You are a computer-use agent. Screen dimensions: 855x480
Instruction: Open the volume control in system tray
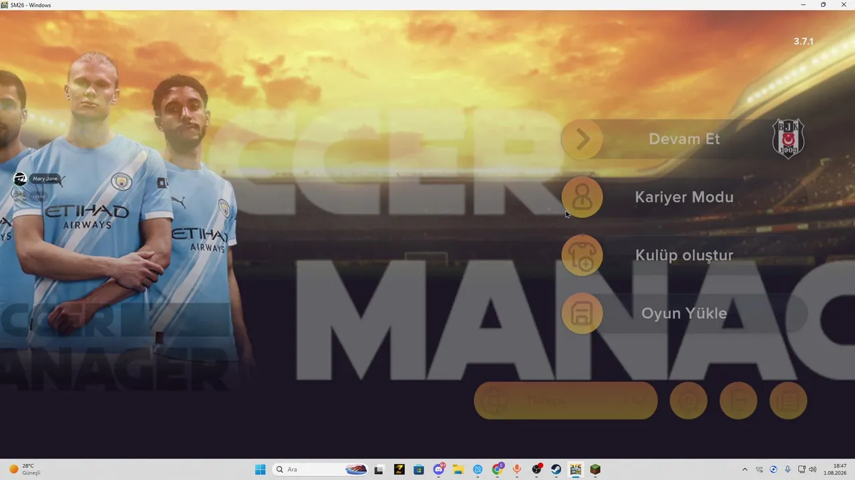(813, 469)
